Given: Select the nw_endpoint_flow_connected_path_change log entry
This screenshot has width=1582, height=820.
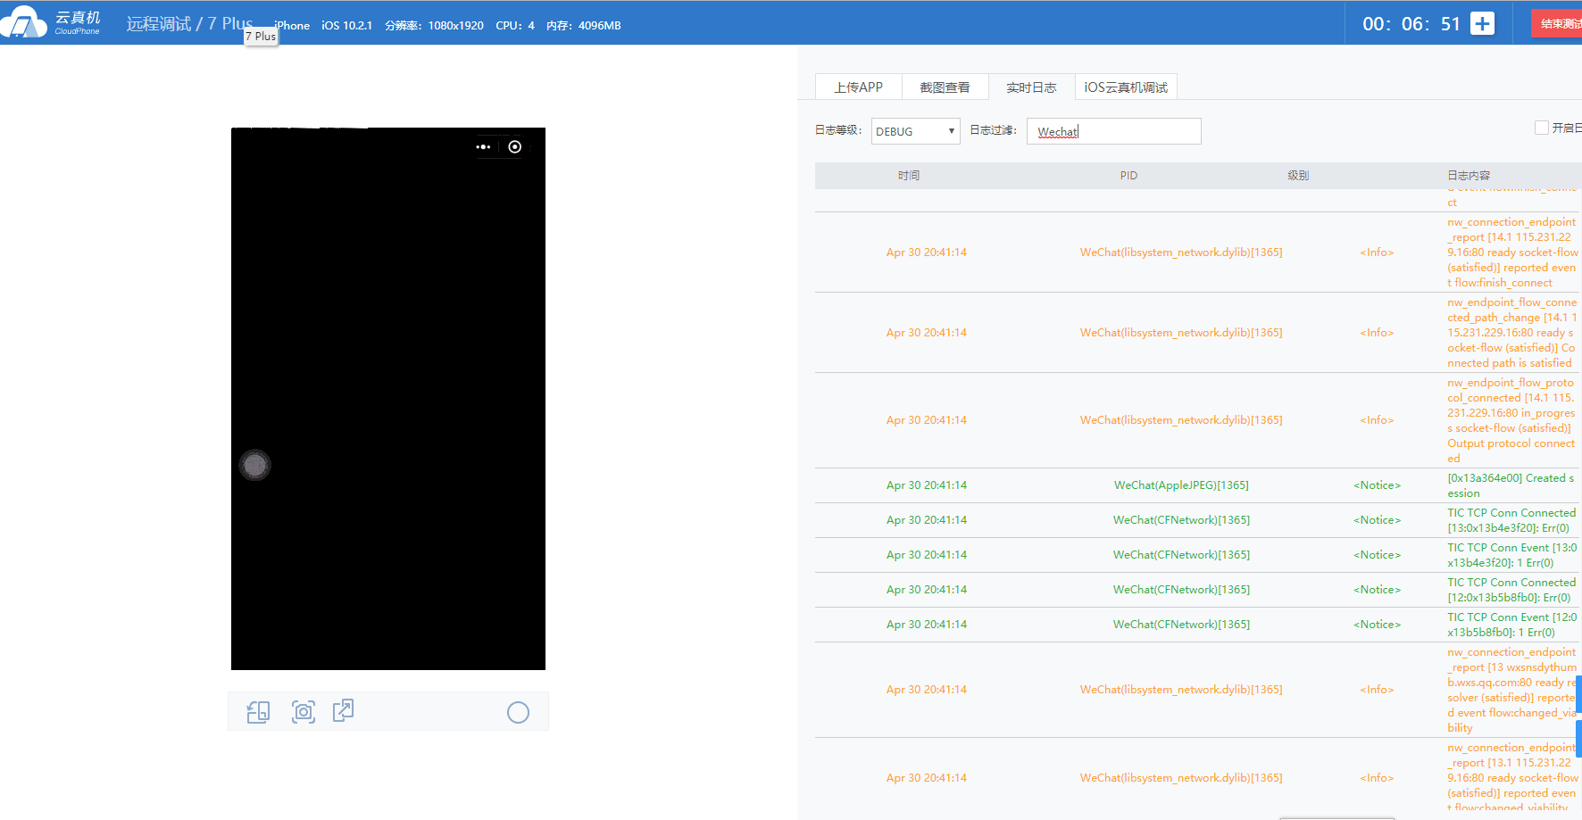Looking at the screenshot, I should [1511, 333].
